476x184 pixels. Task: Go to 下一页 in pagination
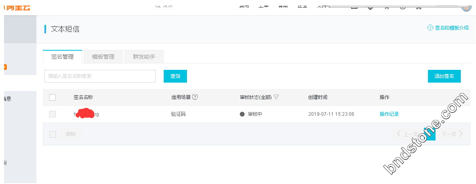pyautogui.click(x=452, y=134)
